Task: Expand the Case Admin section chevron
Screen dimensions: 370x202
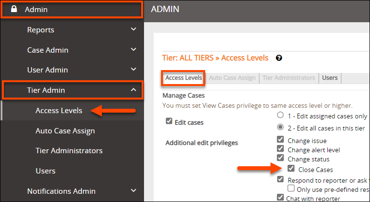Action: (x=134, y=50)
